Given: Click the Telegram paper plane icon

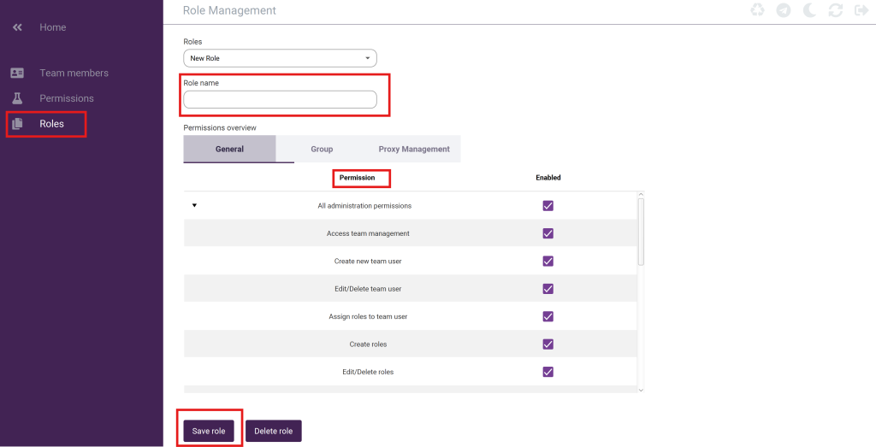Looking at the screenshot, I should [x=783, y=10].
